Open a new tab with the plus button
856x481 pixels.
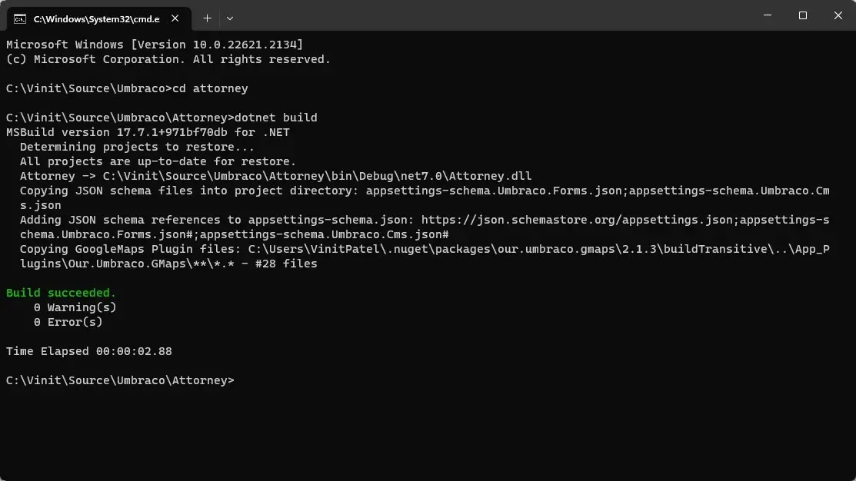tap(207, 18)
